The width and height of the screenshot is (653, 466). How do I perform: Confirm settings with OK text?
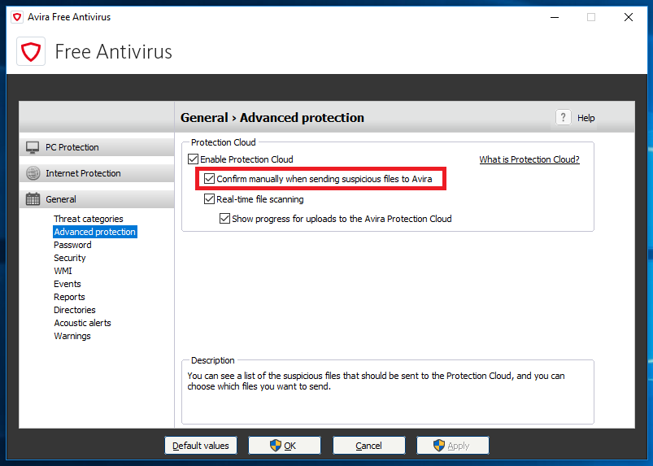pyautogui.click(x=289, y=446)
